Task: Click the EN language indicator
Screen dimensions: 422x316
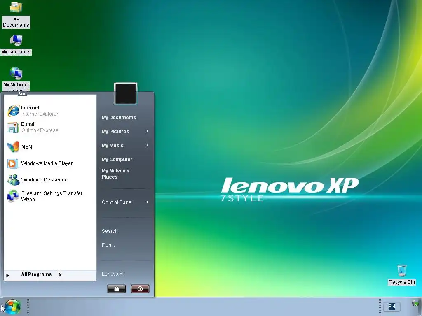Action: tap(392, 306)
